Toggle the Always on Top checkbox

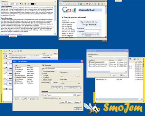pos(42,80)
